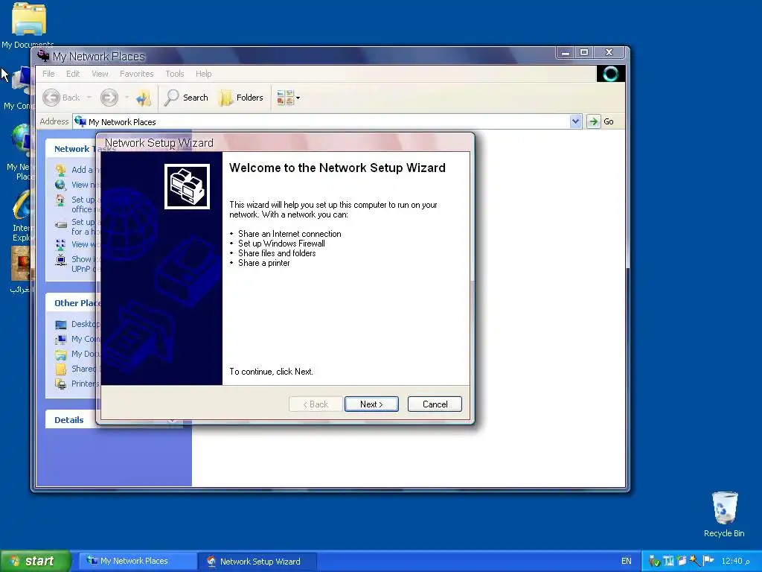This screenshot has height=572, width=762.
Task: Open Recycle Bin desktop icon
Action: [723, 514]
